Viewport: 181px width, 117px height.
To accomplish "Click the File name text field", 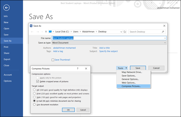I will coord(109,38).
